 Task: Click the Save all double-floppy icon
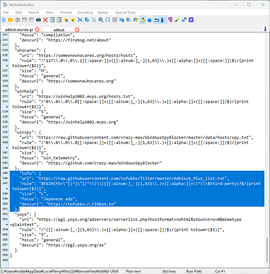pyautogui.click(x=31, y=20)
